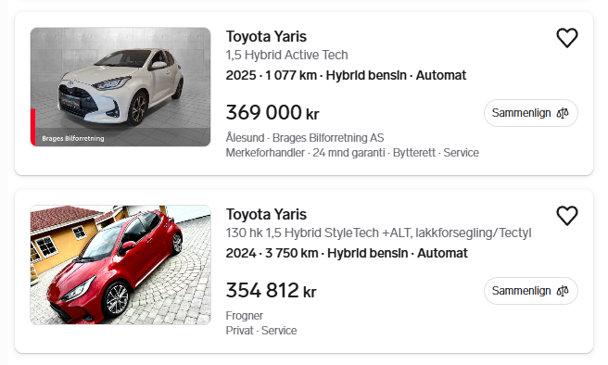
Task: Favorite the white 2025 Toyota Yaris listing
Action: click(567, 38)
